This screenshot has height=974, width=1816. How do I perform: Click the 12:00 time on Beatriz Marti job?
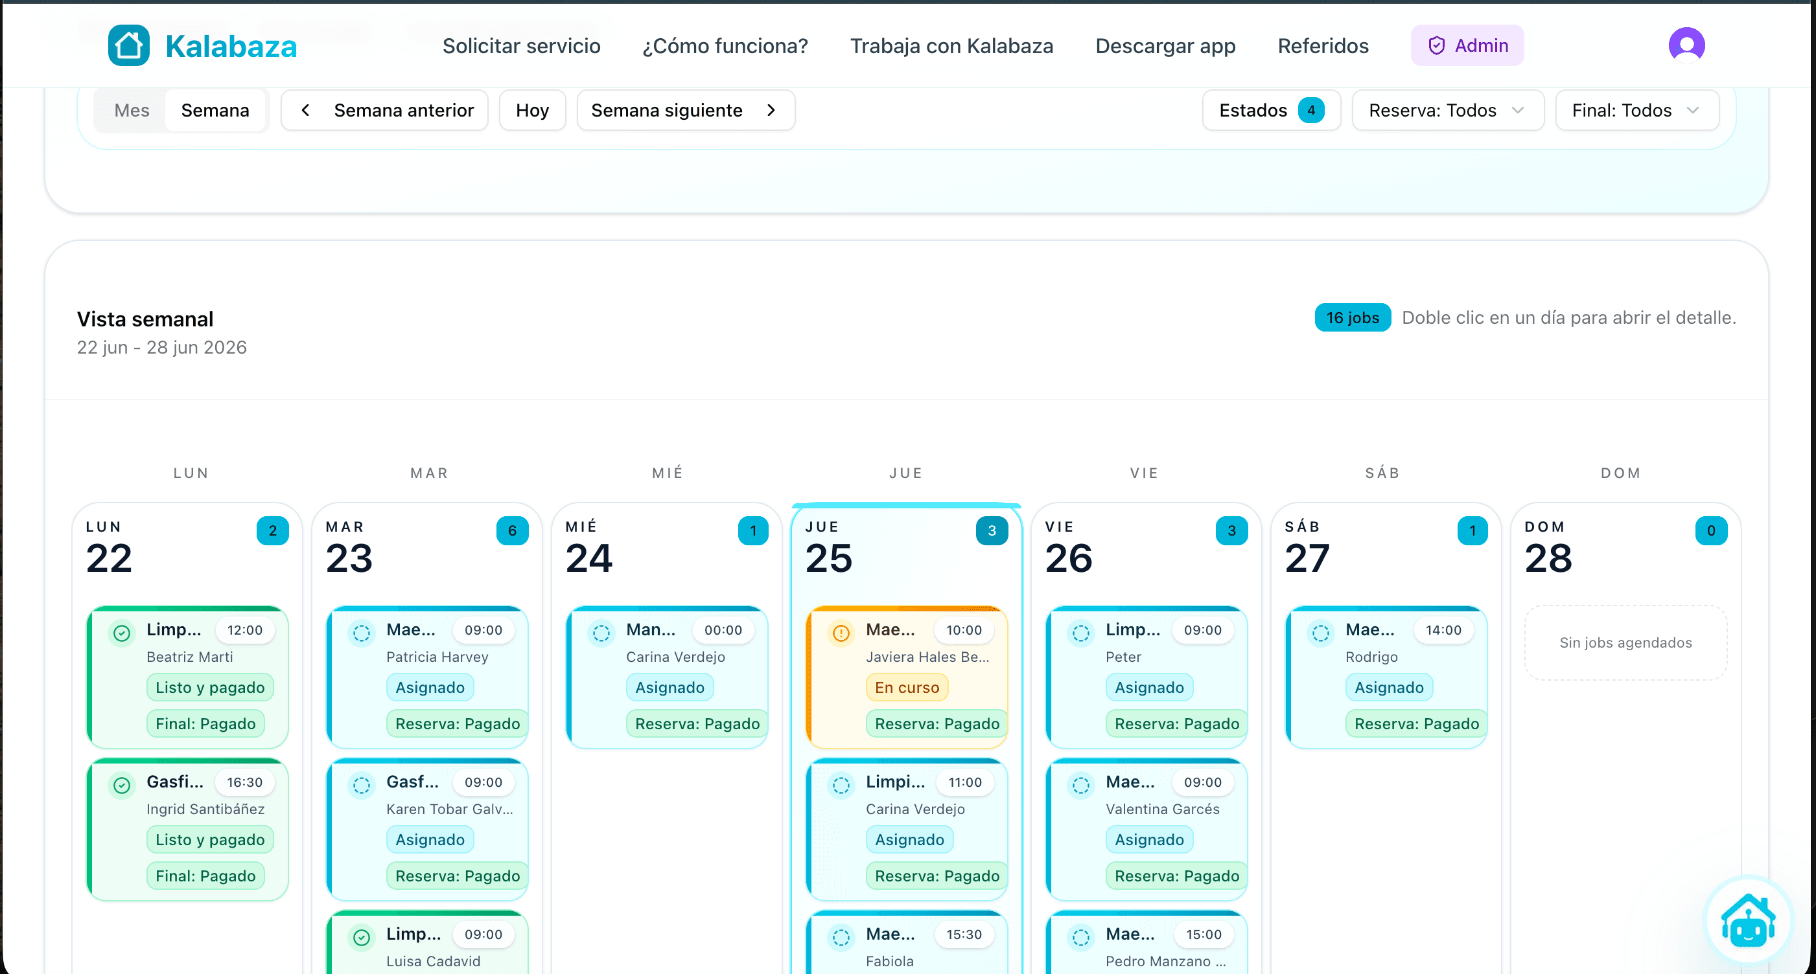(x=244, y=630)
